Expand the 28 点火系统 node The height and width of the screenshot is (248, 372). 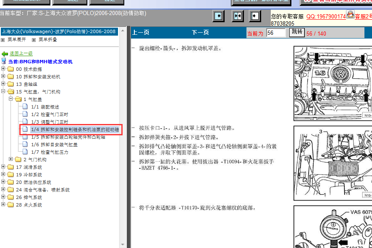point(3,204)
